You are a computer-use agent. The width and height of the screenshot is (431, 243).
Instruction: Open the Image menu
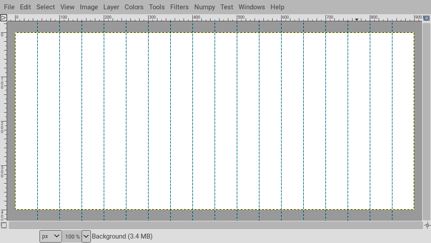click(x=89, y=7)
